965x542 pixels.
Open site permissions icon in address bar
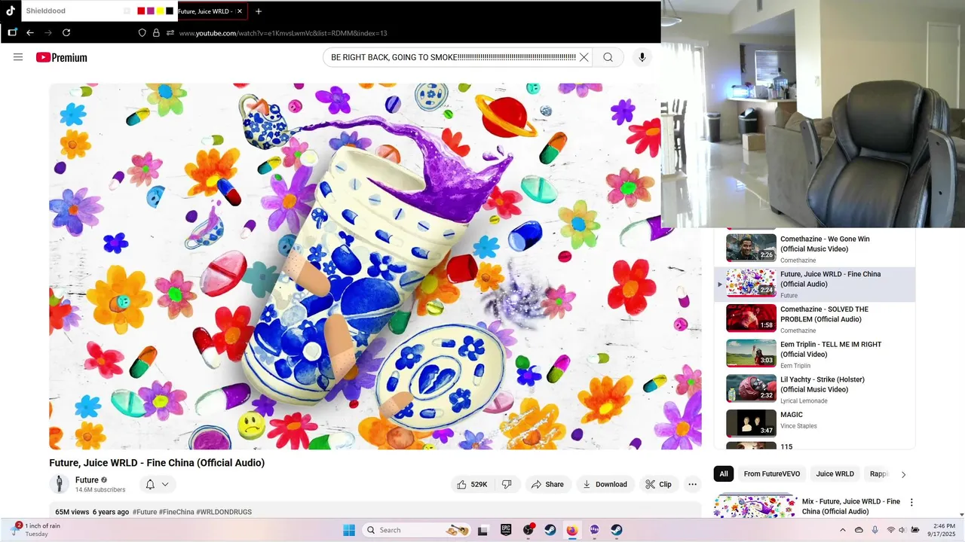170,33
